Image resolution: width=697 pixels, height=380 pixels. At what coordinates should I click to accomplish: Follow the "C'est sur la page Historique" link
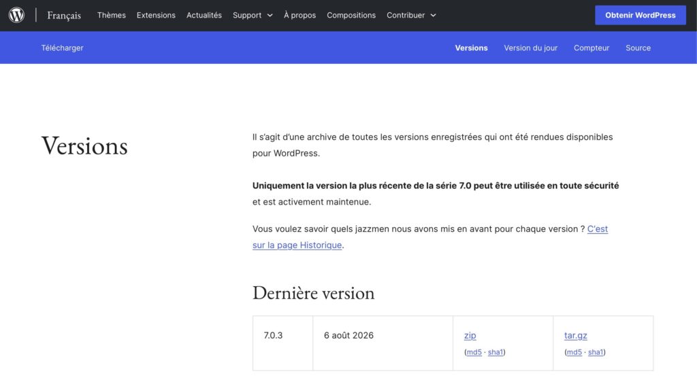click(297, 245)
